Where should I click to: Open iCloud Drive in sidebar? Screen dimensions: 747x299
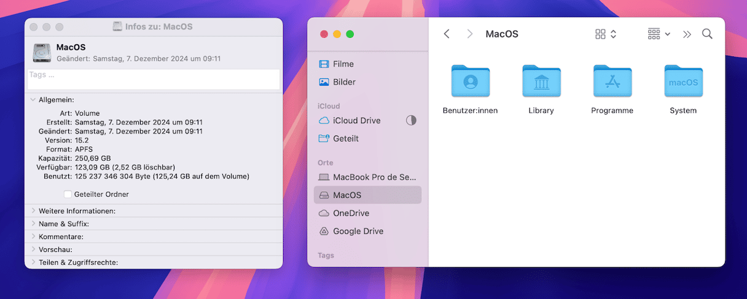(x=367, y=121)
